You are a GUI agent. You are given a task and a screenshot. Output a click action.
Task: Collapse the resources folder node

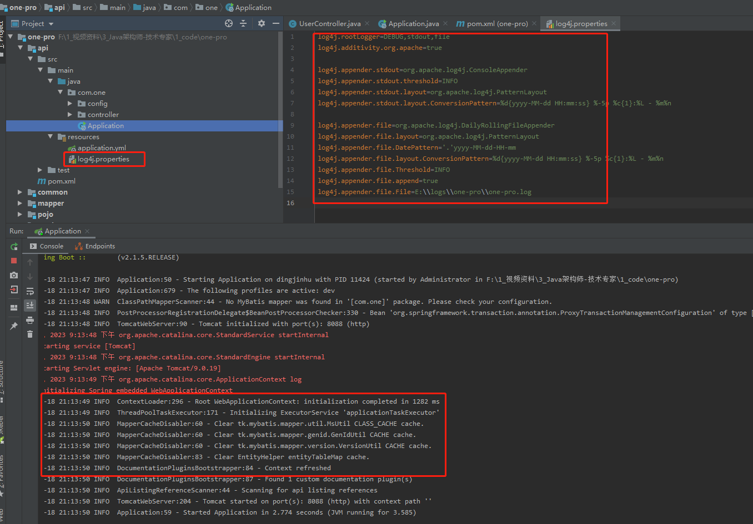pos(51,136)
